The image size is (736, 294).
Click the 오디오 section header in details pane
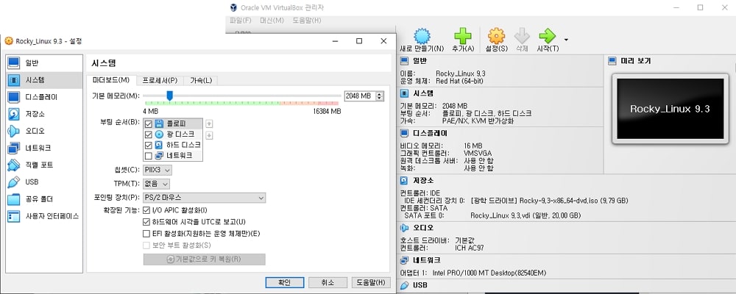pyautogui.click(x=423, y=227)
